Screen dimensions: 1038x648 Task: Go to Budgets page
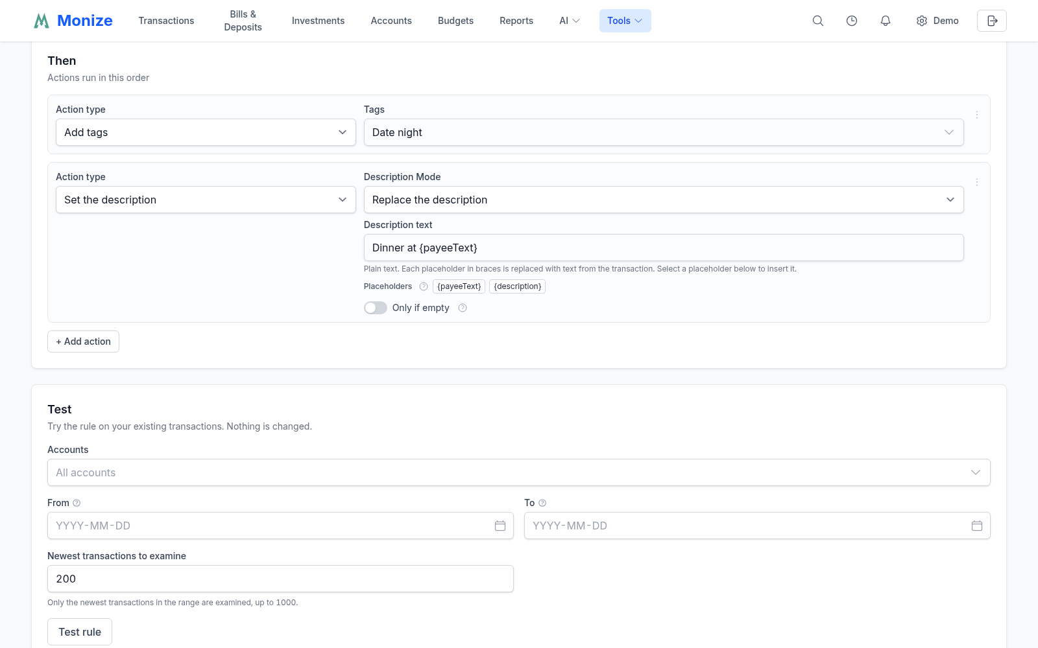[x=455, y=21]
